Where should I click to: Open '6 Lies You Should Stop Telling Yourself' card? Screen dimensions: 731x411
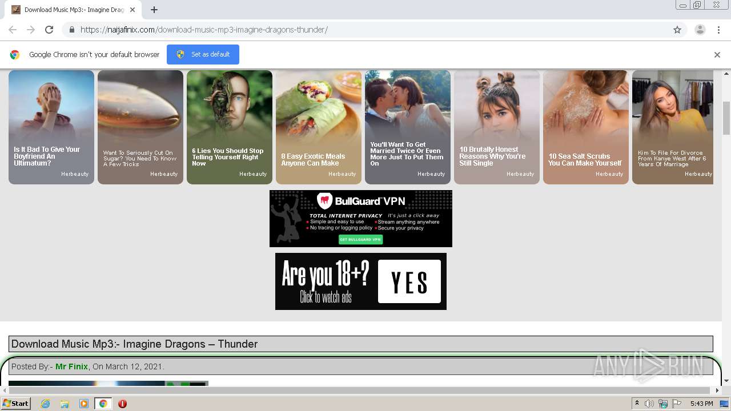[x=230, y=127]
